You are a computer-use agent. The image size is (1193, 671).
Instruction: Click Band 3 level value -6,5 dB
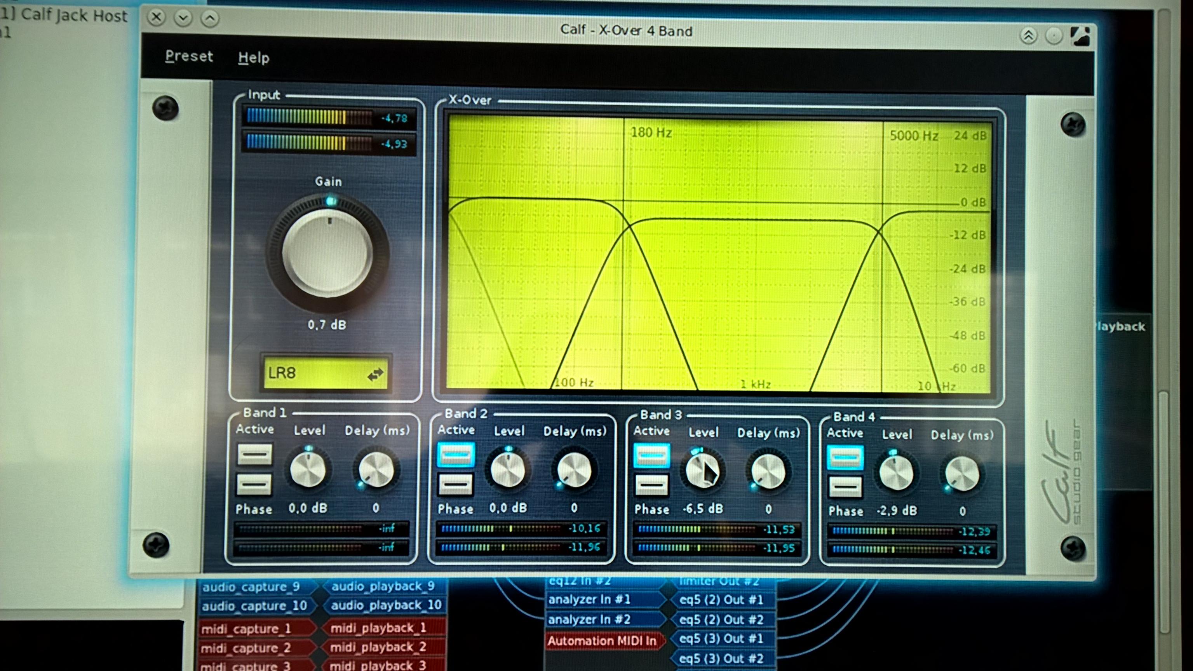pyautogui.click(x=703, y=509)
